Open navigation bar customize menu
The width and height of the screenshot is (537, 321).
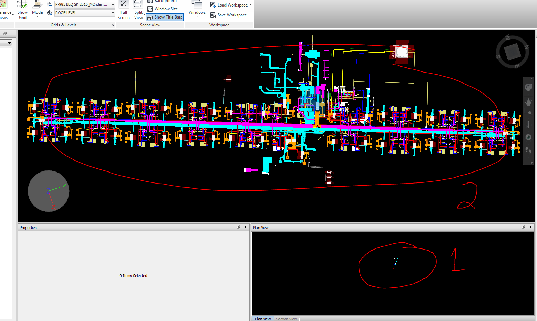[532, 163]
